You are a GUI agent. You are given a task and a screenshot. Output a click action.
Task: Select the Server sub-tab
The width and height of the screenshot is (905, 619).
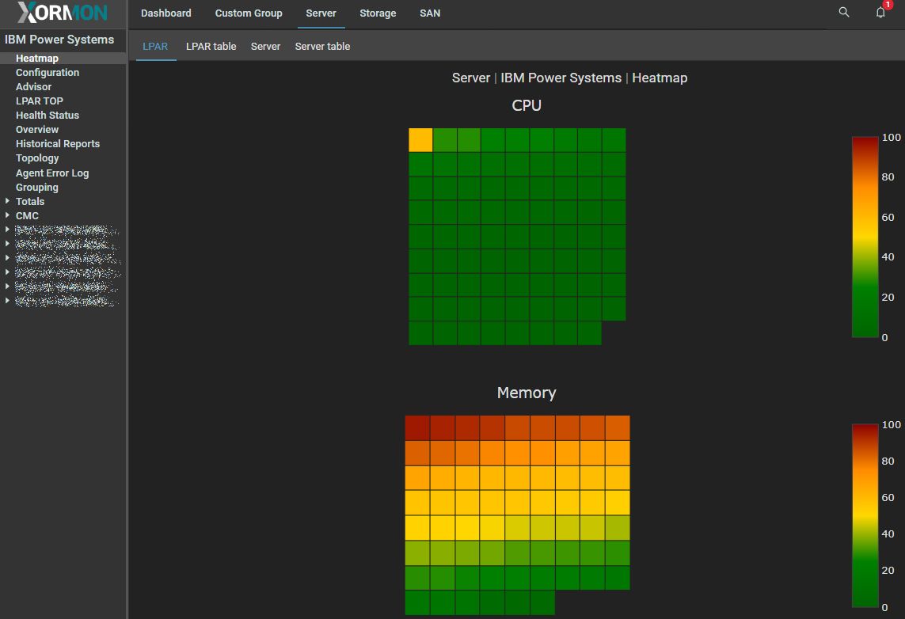click(265, 46)
